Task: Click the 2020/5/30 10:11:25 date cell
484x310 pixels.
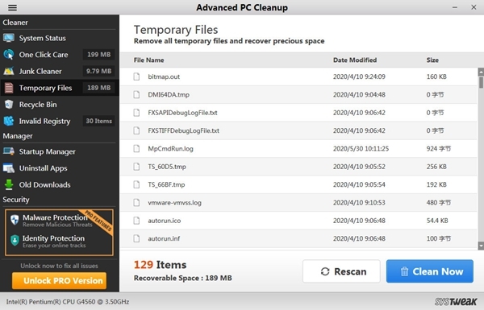Action: tap(361, 149)
